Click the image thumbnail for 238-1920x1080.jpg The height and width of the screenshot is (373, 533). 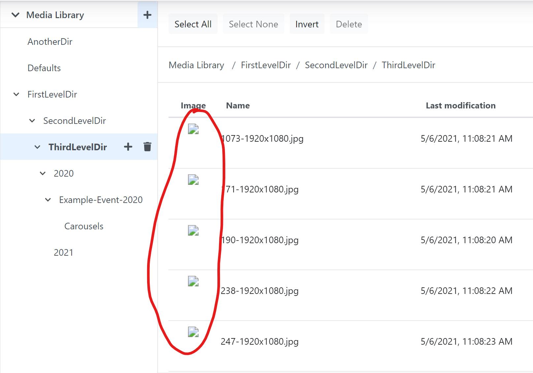click(x=193, y=281)
